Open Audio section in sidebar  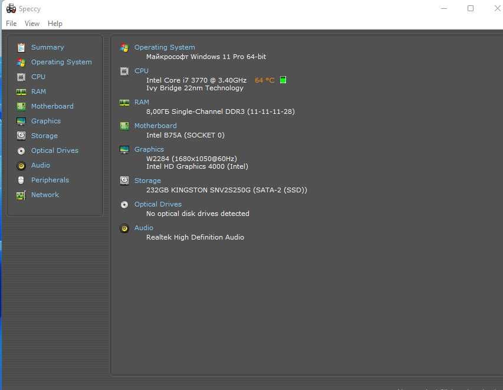(41, 165)
